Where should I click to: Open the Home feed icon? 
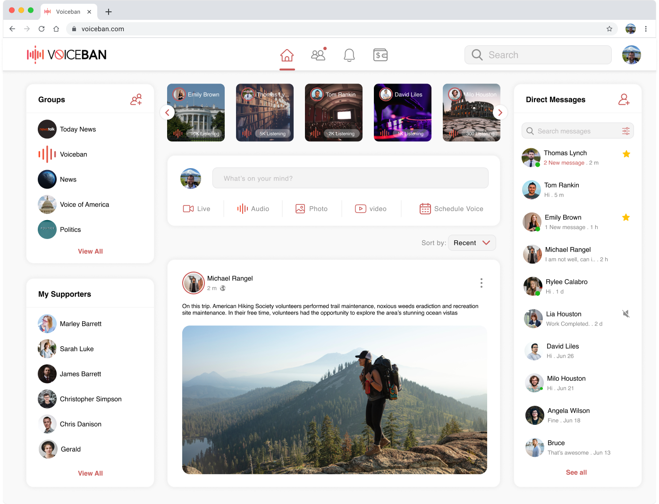pyautogui.click(x=287, y=55)
